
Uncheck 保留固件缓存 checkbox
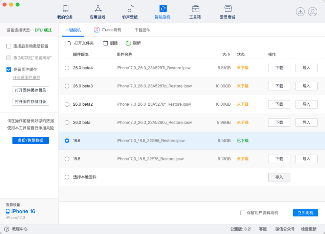point(9,69)
